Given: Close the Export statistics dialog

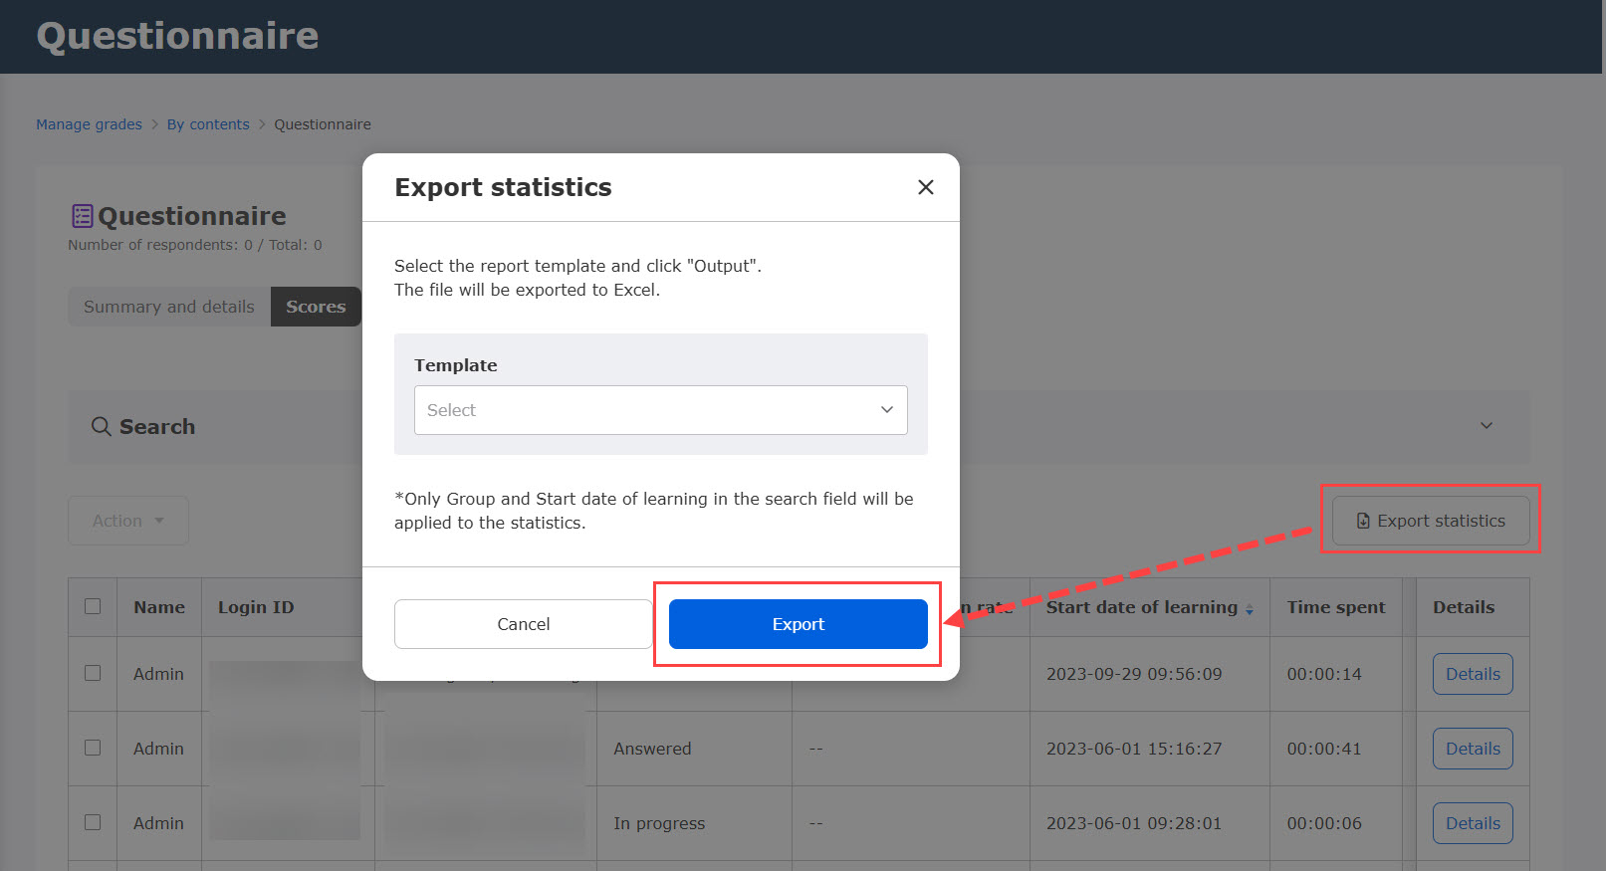Looking at the screenshot, I should (x=925, y=187).
